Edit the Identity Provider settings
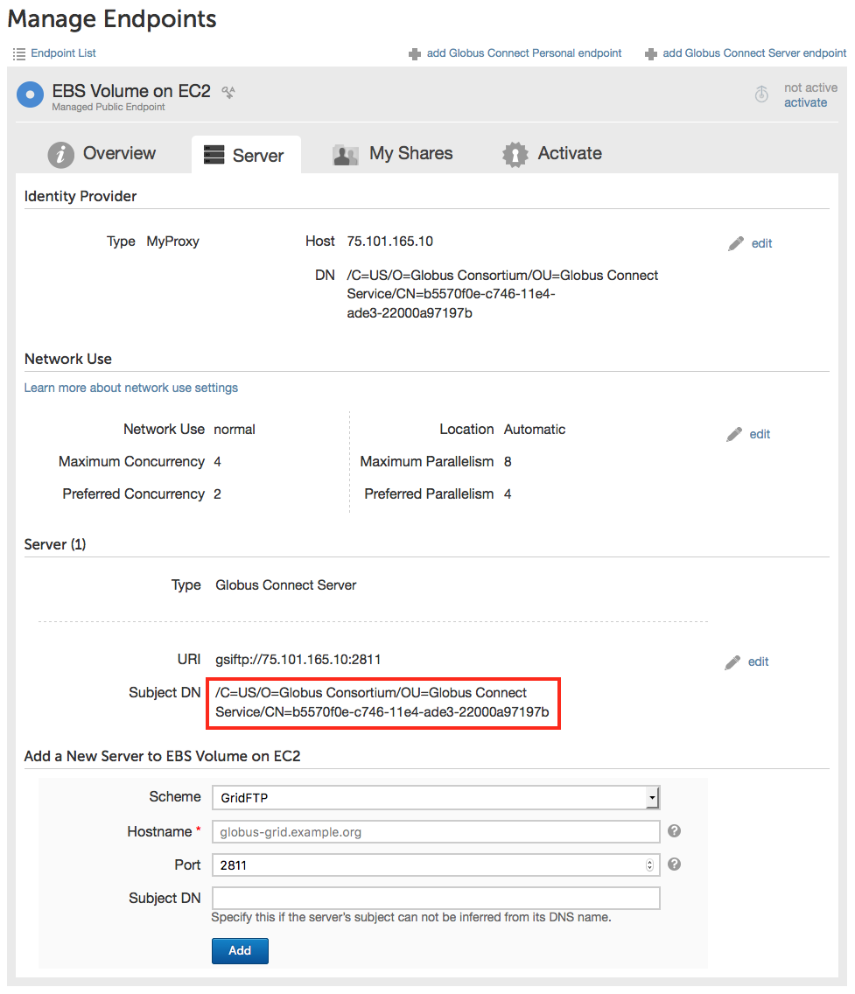855x994 pixels. (761, 243)
